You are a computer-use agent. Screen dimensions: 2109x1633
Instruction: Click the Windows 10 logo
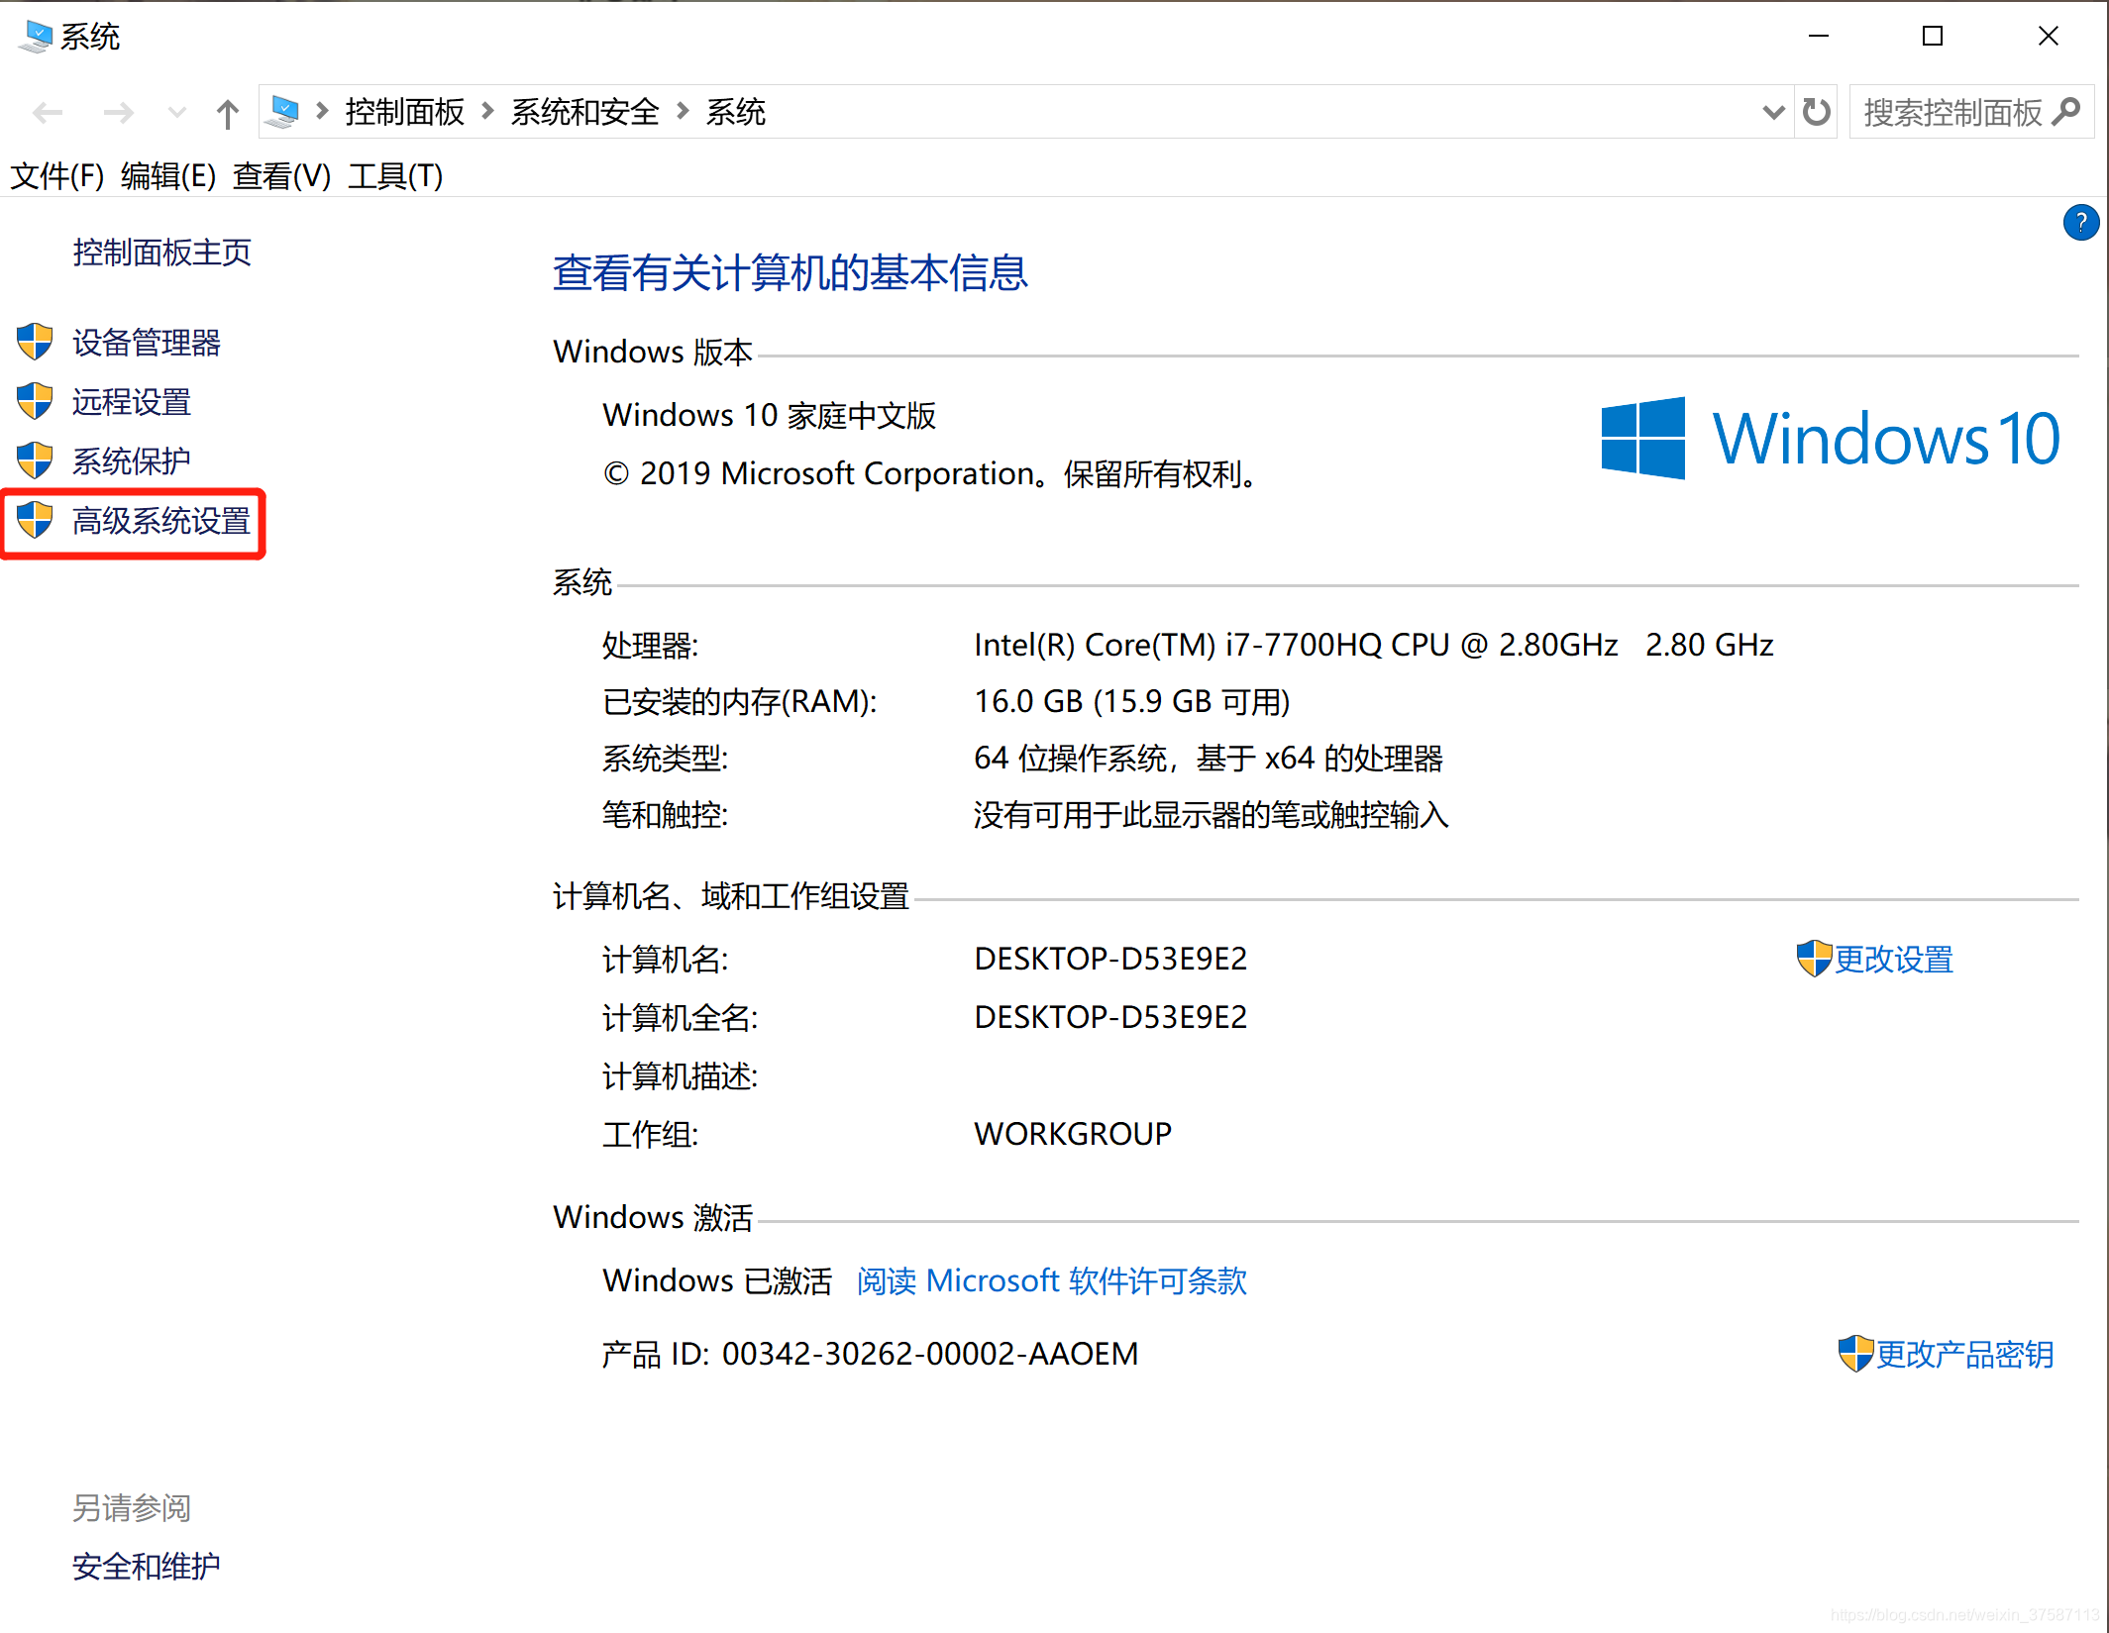coord(1831,438)
